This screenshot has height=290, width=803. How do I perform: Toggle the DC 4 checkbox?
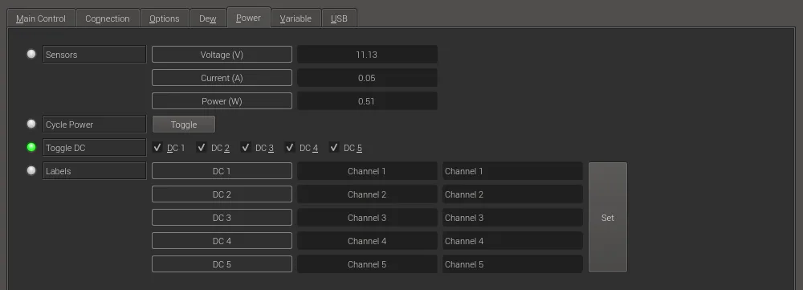pos(290,148)
